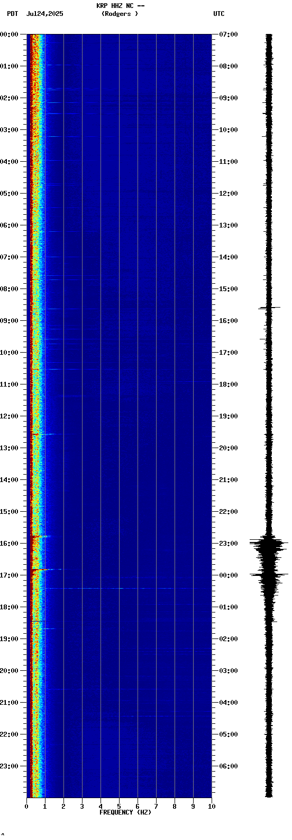Click the 02:00 PDT time label
Viewport: 292px width, 840px height.
coord(9,98)
